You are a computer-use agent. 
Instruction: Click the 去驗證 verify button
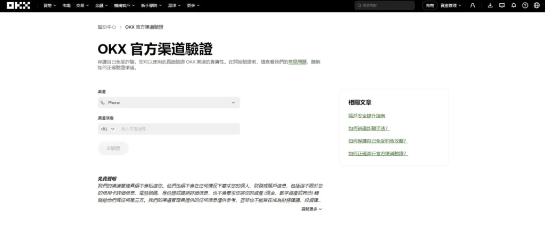(x=113, y=148)
